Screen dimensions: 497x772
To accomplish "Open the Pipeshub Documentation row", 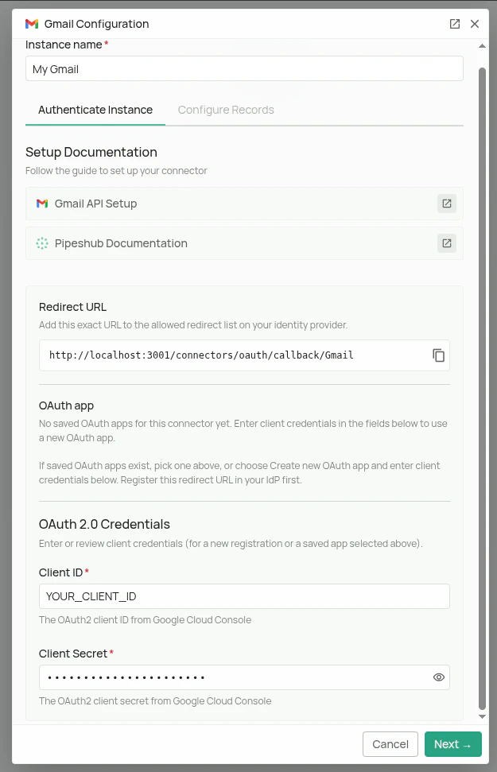I will [x=244, y=243].
